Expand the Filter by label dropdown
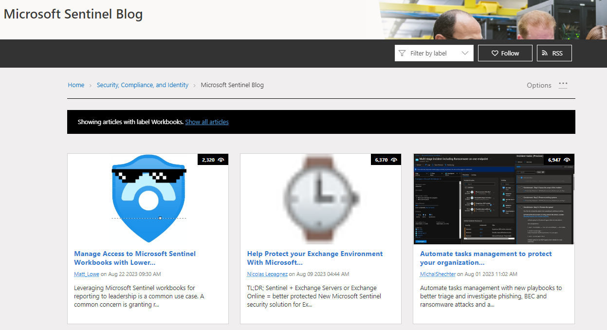The width and height of the screenshot is (607, 330). pos(428,54)
